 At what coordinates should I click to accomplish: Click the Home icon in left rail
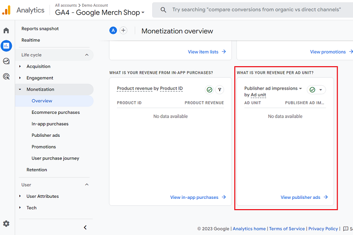coord(6,31)
